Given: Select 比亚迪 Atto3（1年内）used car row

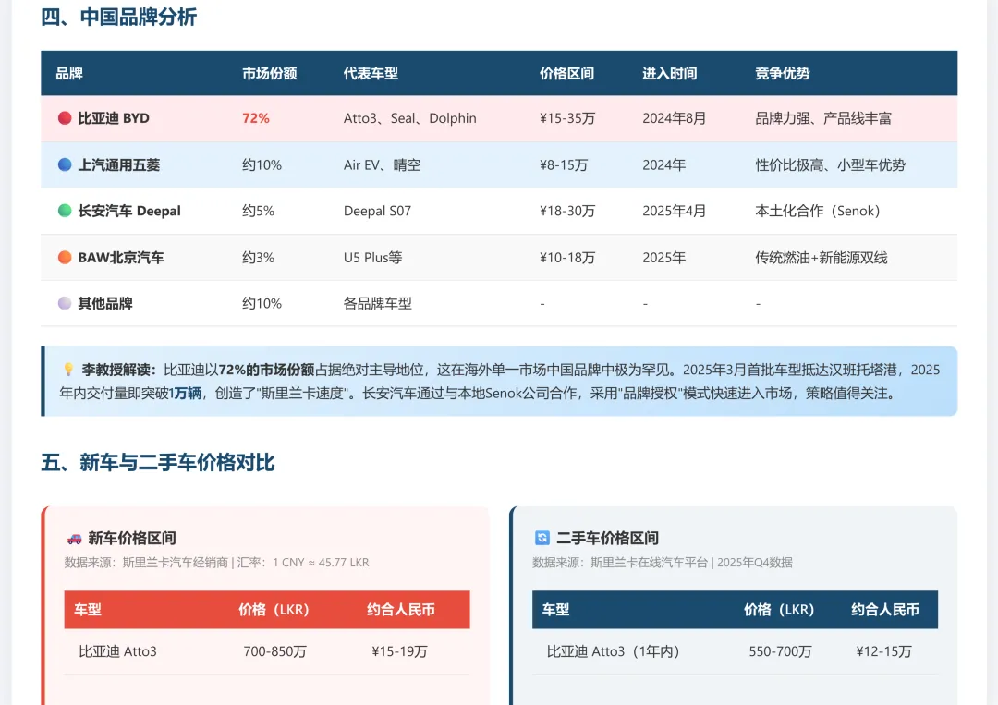Looking at the screenshot, I should pyautogui.click(x=736, y=651).
